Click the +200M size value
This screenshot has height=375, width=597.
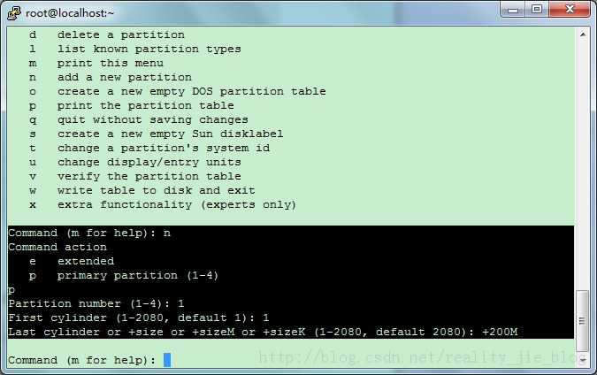[500, 332]
